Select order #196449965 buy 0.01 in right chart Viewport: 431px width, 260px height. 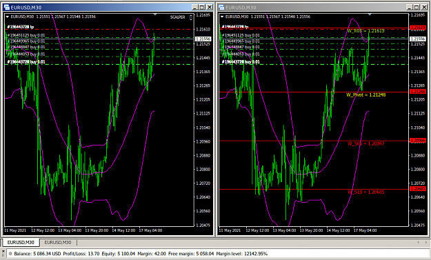tap(241, 41)
